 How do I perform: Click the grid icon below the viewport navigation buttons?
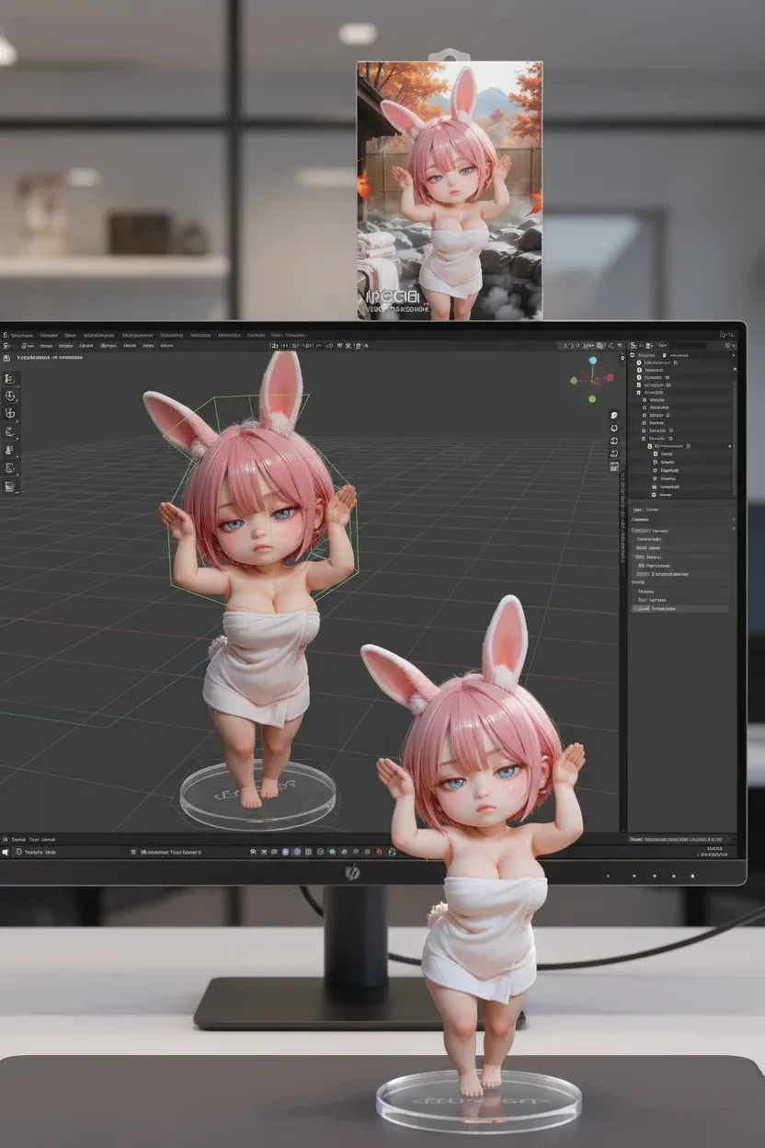[614, 467]
